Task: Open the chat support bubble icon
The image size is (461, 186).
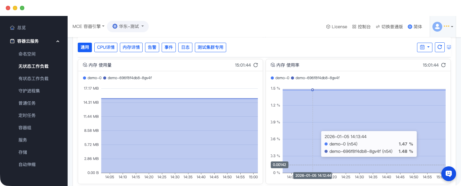Action: point(448,173)
